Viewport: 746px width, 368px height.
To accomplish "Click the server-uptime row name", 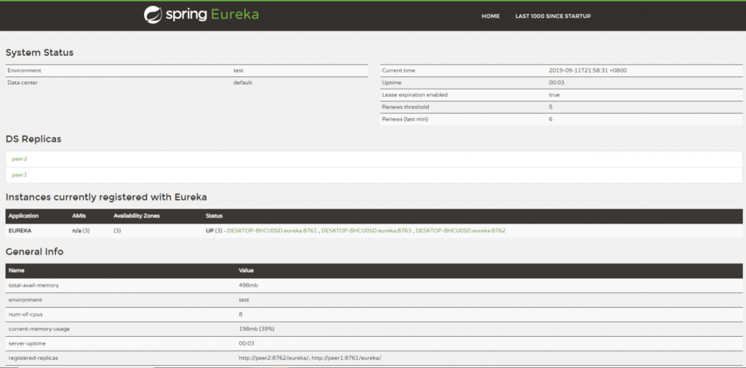I will click(27, 343).
